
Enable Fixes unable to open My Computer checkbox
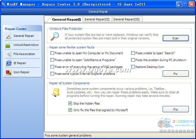click(x=52, y=53)
